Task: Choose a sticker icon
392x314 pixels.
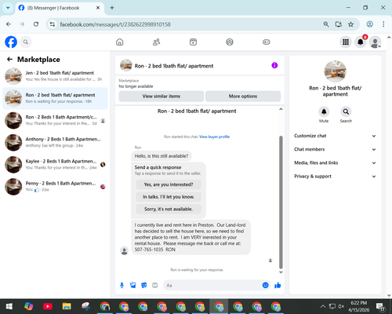Action: pos(143,285)
